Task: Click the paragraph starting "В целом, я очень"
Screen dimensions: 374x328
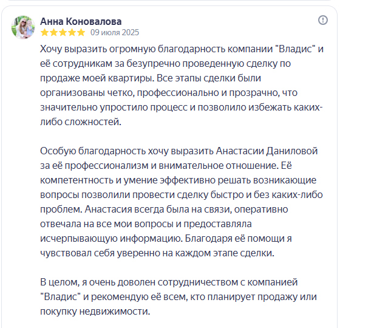Action: pyautogui.click(x=178, y=297)
